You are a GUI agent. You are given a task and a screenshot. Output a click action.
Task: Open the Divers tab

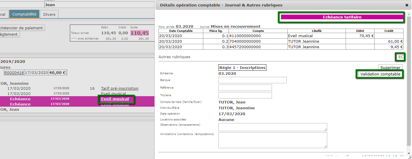point(49,14)
